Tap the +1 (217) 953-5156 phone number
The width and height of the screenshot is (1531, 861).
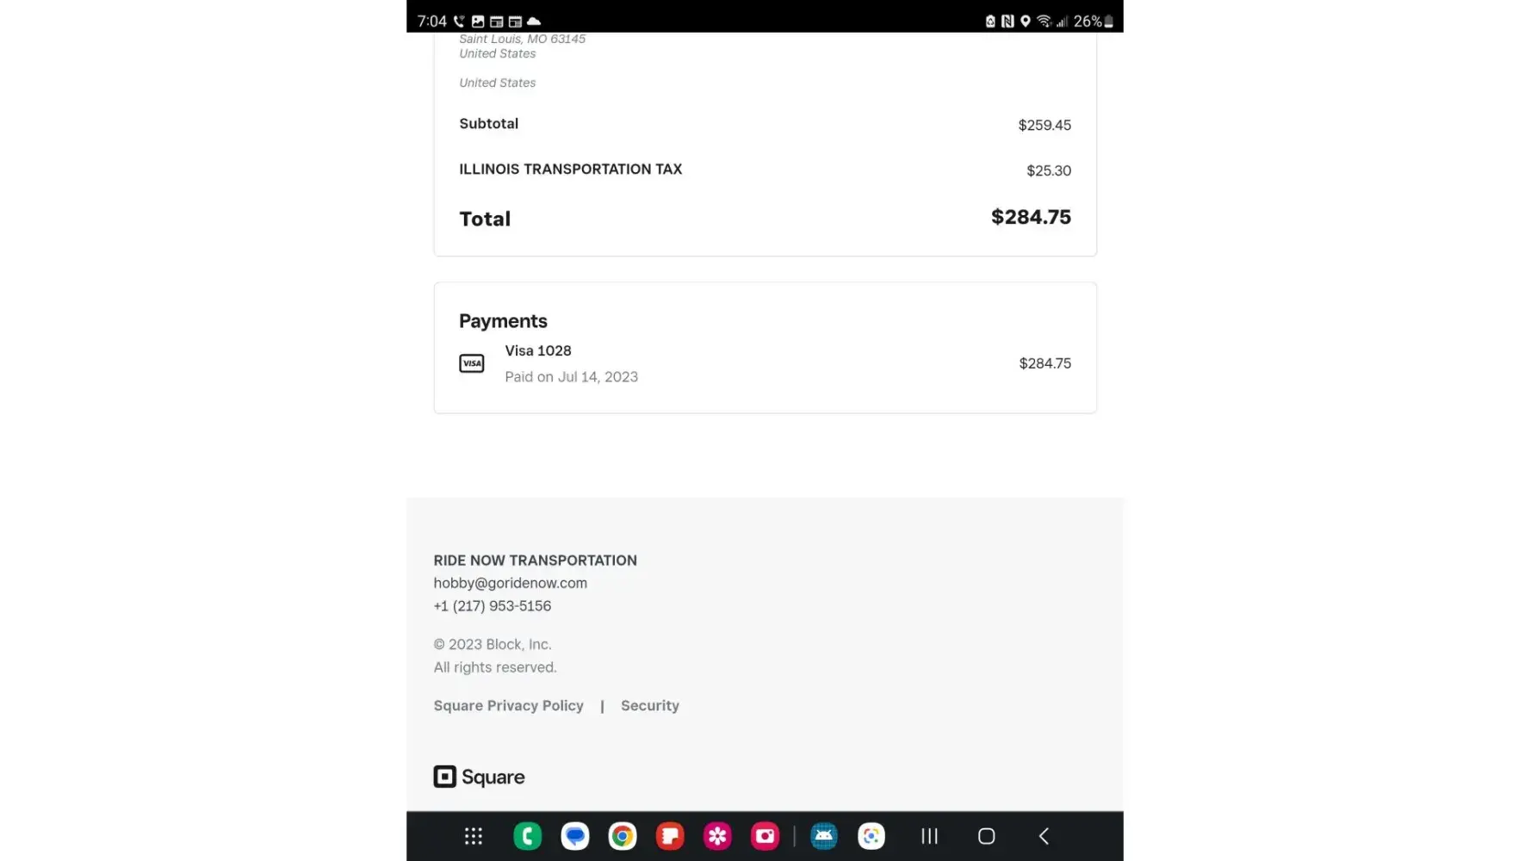pyautogui.click(x=492, y=606)
